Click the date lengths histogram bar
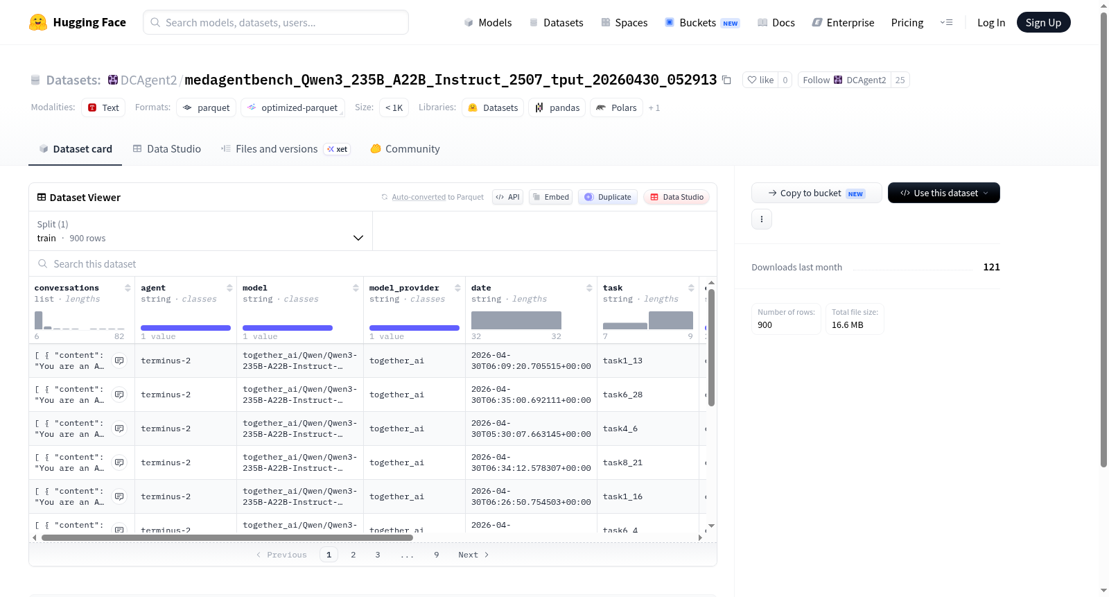Viewport: 1109px width, 597px height. 516,320
